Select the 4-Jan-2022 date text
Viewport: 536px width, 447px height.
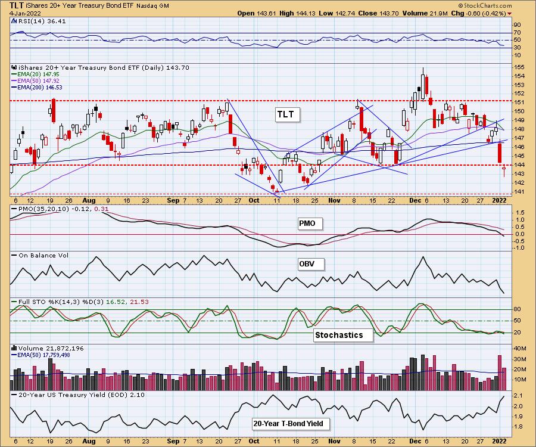(25, 13)
